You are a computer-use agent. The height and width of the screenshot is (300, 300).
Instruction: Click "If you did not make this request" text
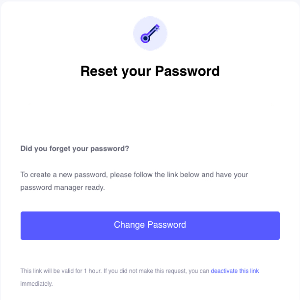[145, 271]
